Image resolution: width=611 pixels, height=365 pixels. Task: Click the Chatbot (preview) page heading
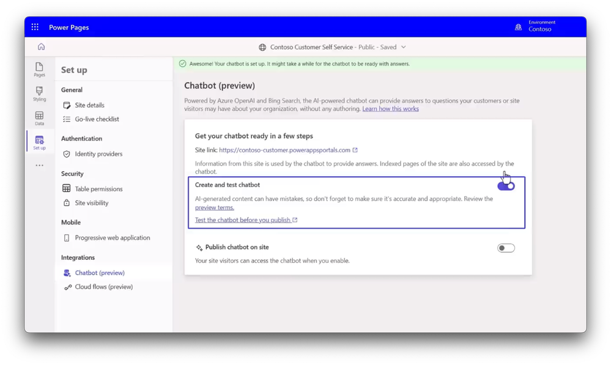coord(220,86)
